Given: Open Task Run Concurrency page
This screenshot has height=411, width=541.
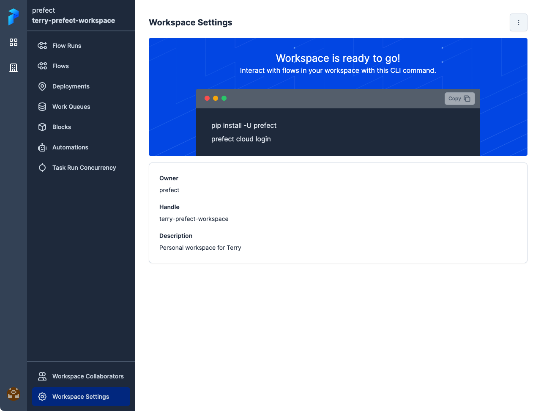Looking at the screenshot, I should [x=81, y=168].
